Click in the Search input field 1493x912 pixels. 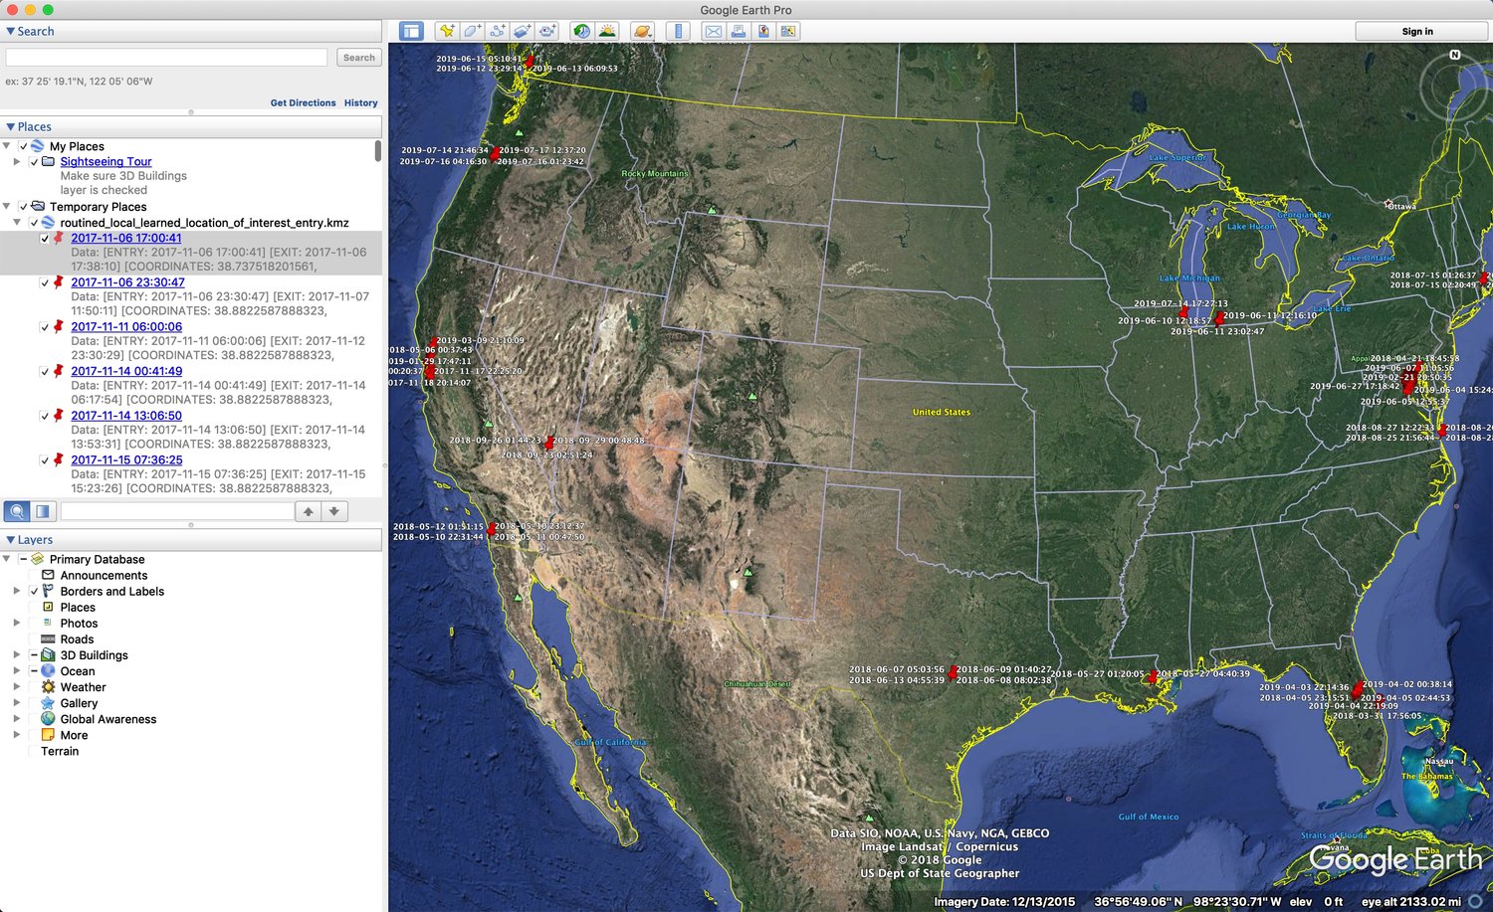[x=166, y=58]
